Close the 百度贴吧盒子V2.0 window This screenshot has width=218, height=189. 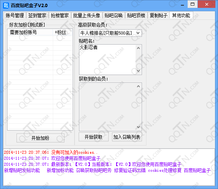point(207,4)
